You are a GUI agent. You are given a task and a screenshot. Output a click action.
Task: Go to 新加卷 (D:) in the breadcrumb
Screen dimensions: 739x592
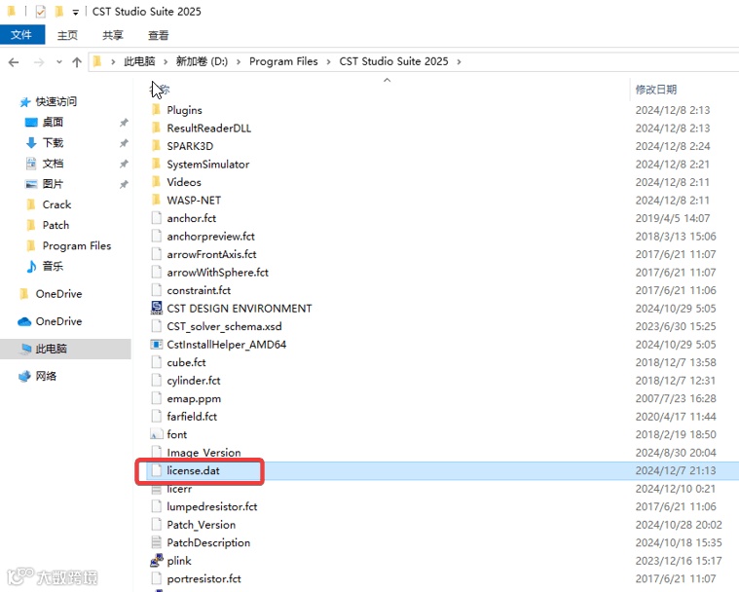coord(202,61)
